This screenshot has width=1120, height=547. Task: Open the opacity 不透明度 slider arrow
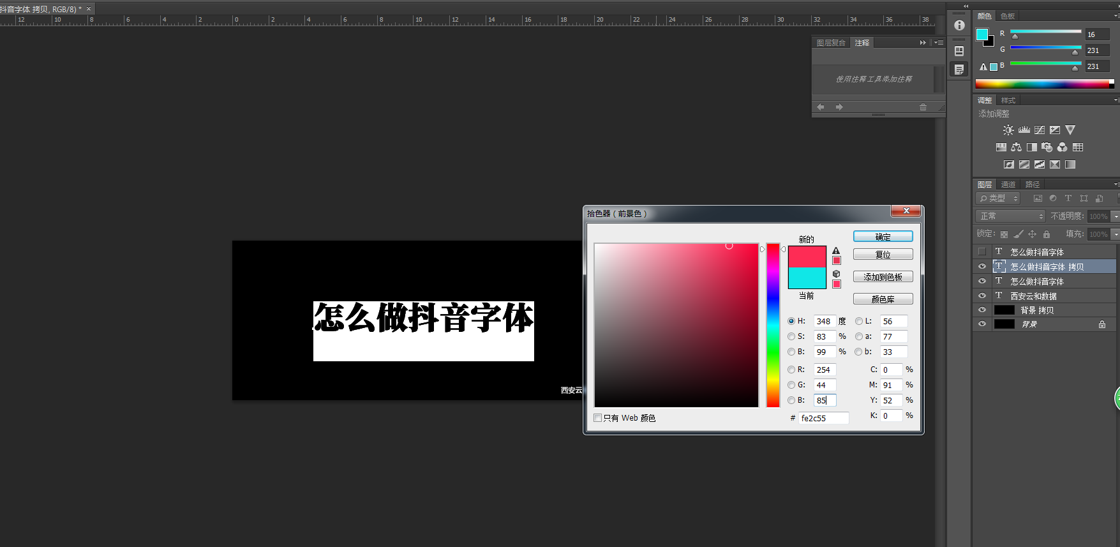click(x=1115, y=216)
